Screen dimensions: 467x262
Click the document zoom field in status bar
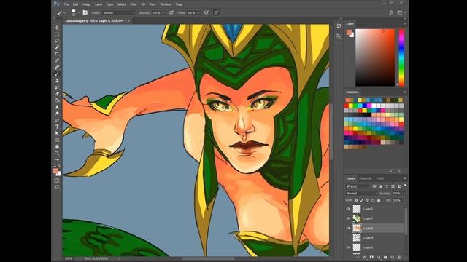point(69,258)
